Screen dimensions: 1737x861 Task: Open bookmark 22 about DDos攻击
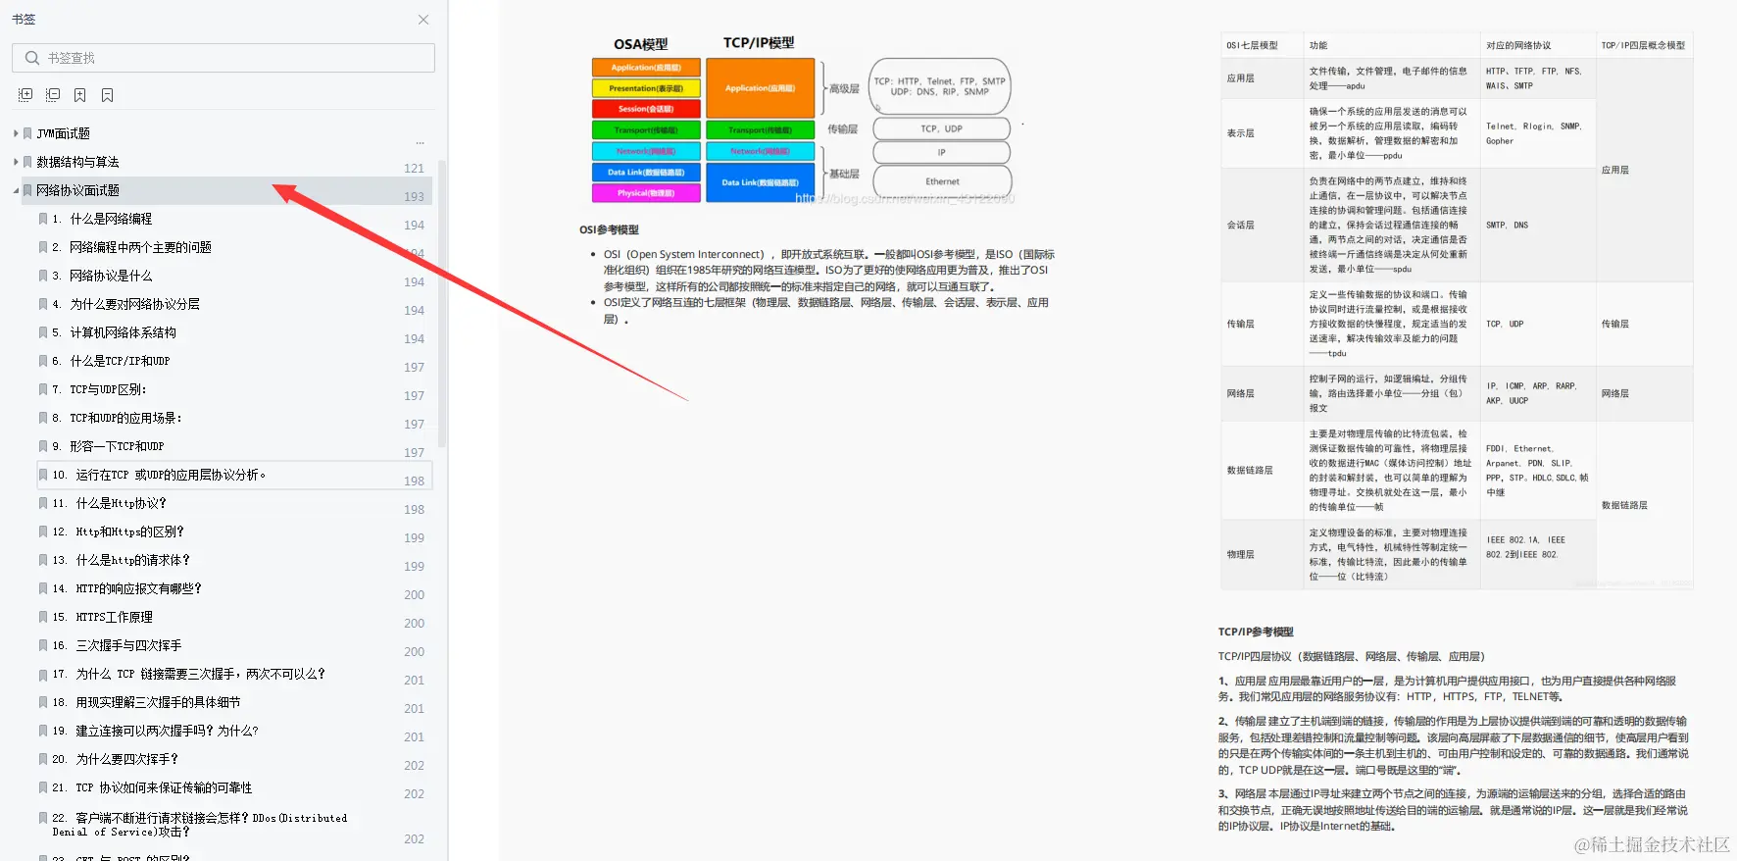(x=200, y=825)
